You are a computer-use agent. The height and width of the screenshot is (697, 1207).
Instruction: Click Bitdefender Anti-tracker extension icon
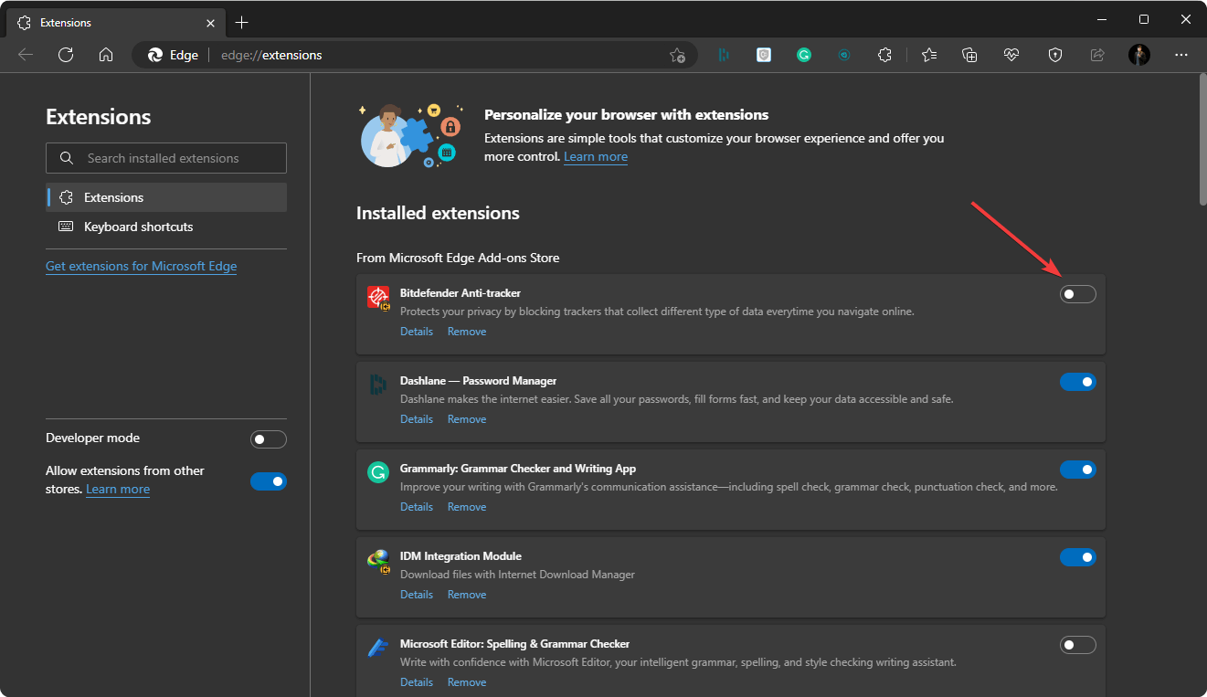tap(378, 298)
